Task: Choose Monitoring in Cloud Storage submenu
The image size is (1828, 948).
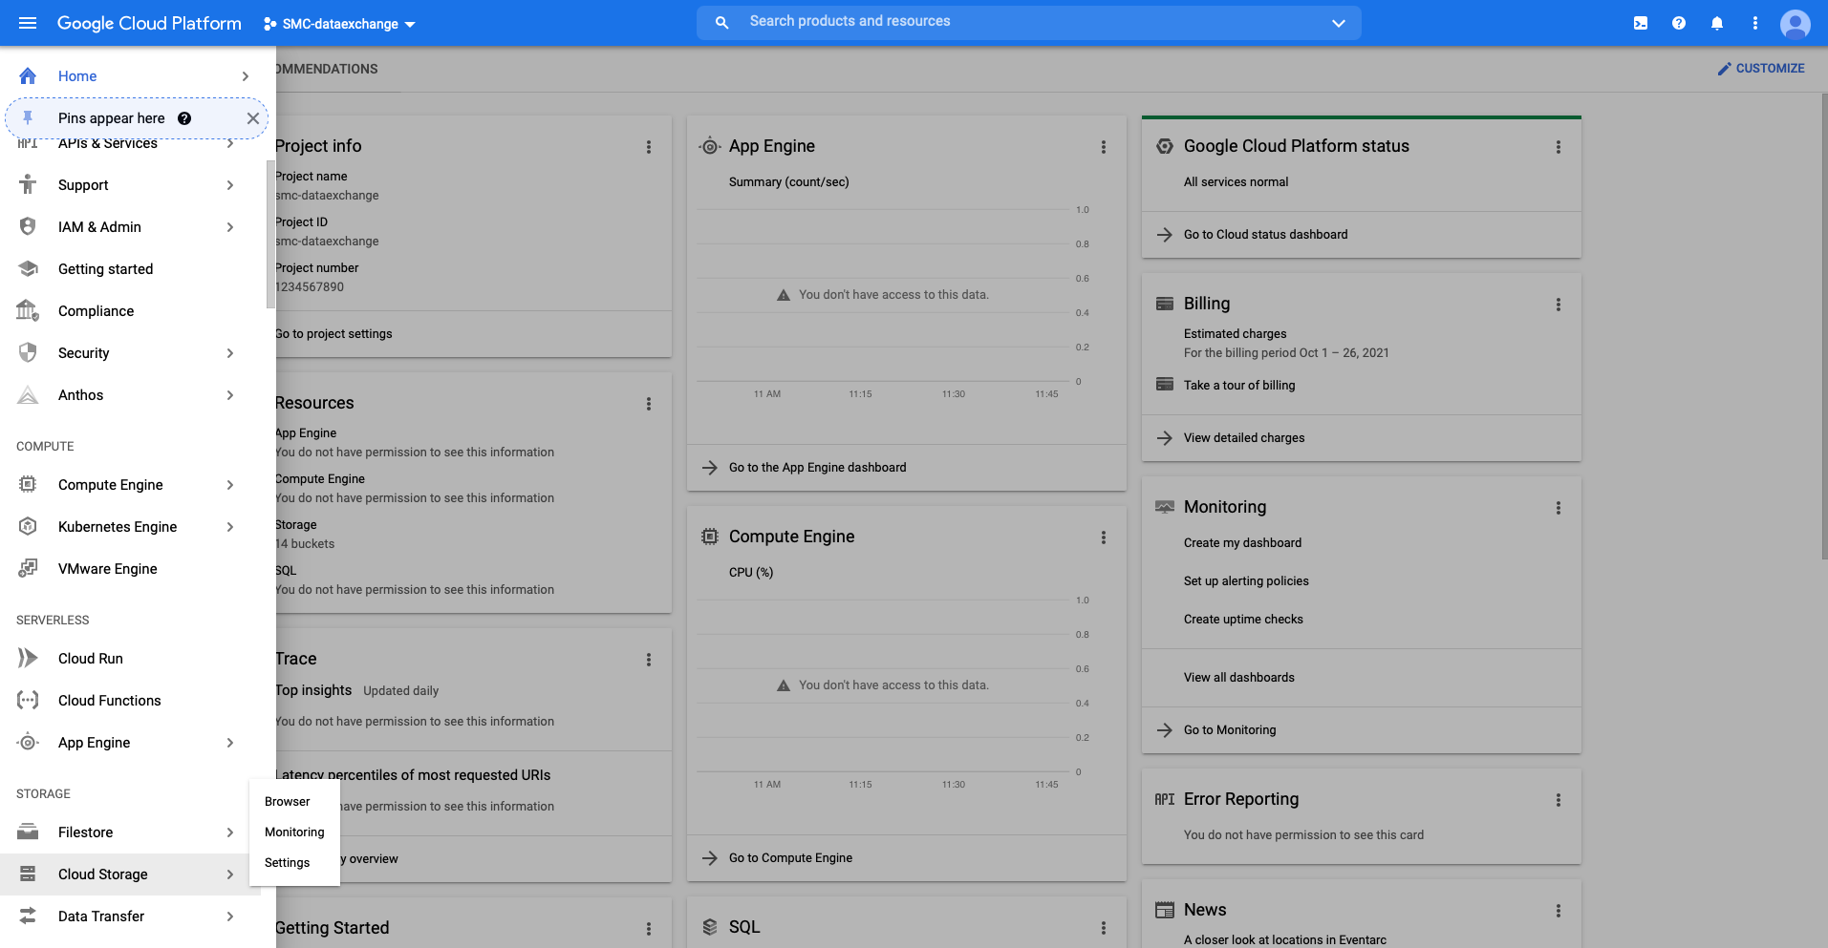Action: (x=294, y=832)
